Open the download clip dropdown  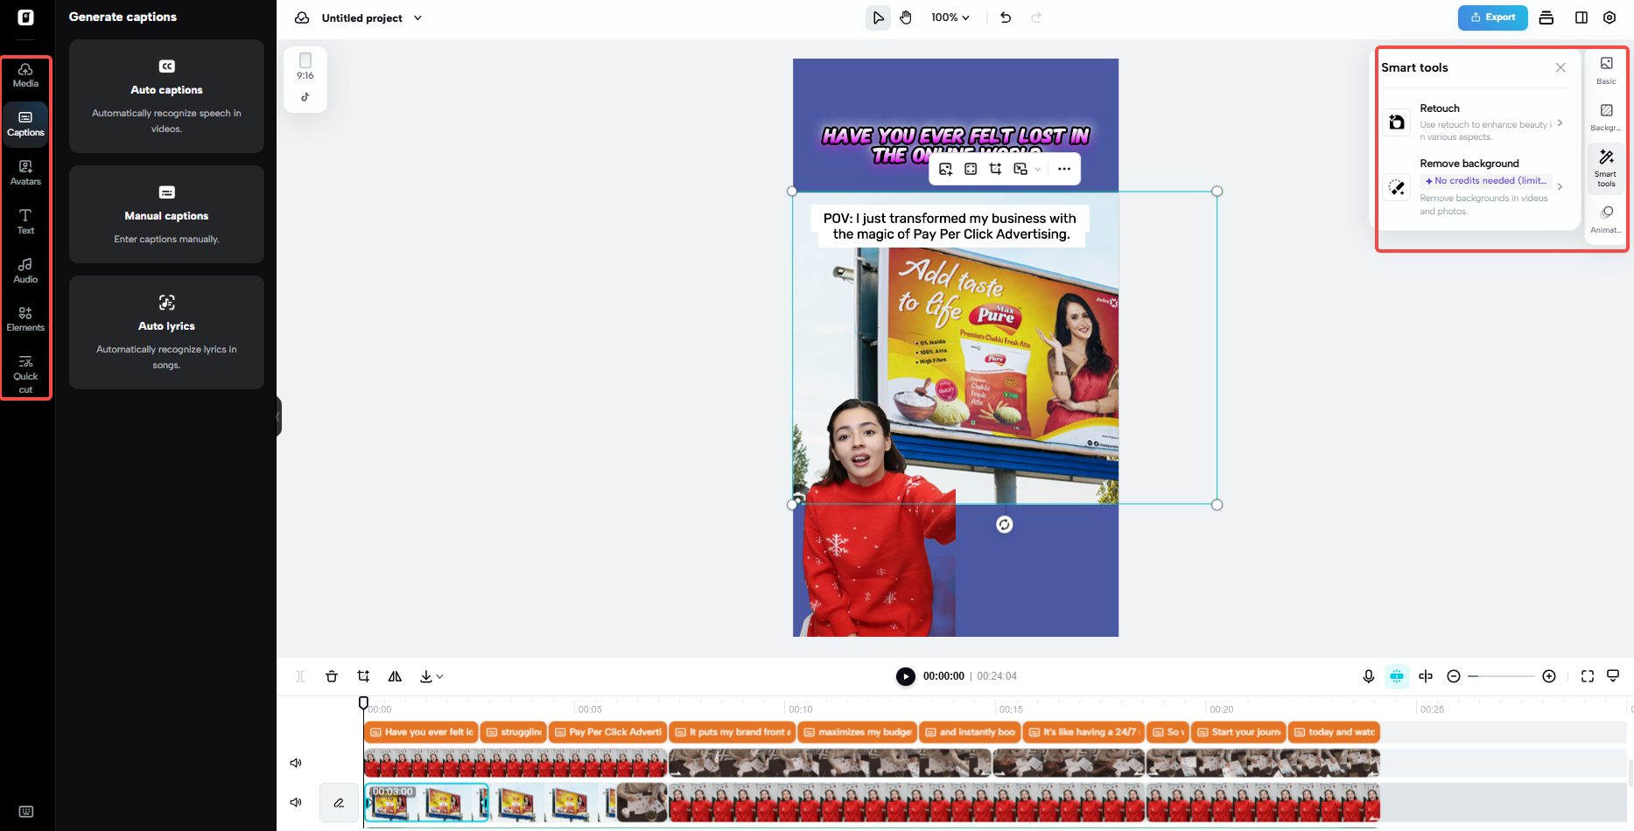[x=431, y=676]
